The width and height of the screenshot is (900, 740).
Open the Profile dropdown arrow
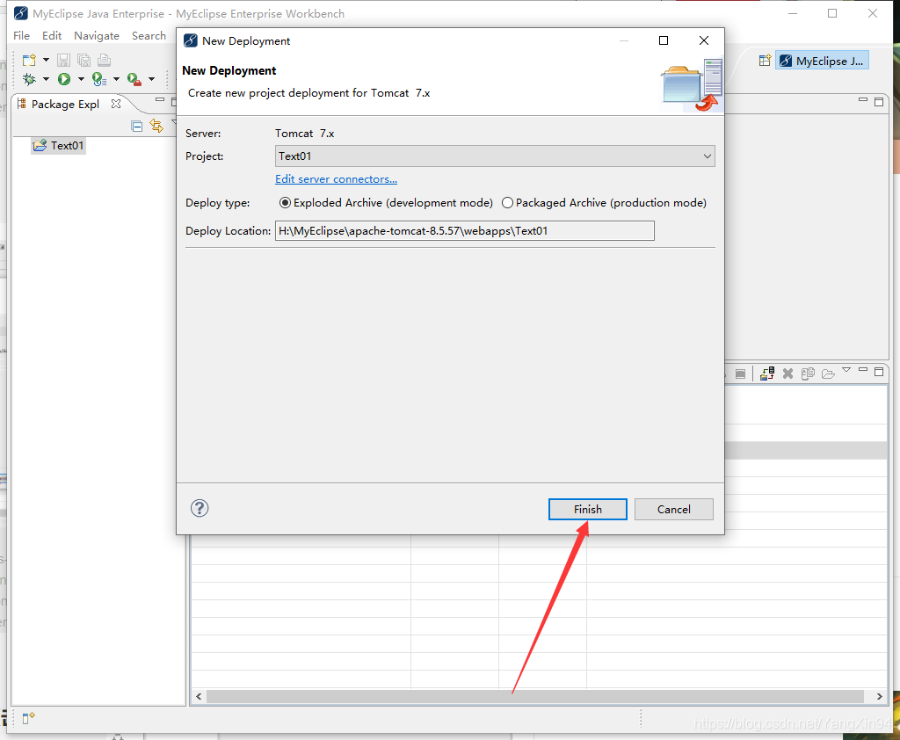coord(116,78)
